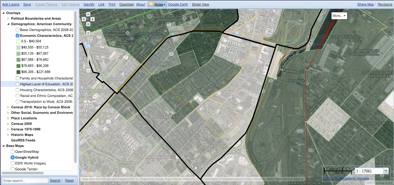This screenshot has height=185, width=394.
Task: Click the Search button
Action: click(x=55, y=180)
